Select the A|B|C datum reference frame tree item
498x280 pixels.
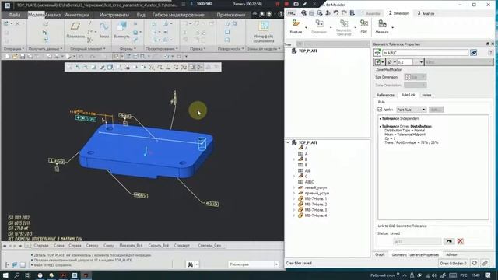(x=309, y=182)
